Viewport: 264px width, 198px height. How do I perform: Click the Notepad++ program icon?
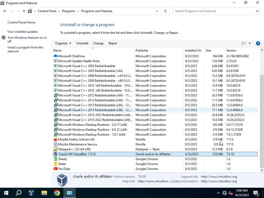click(x=56, y=149)
